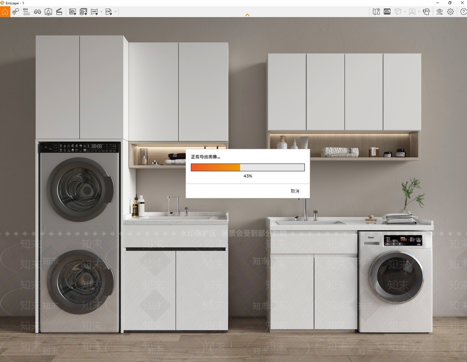
Task: Enable the VR headset mode
Action: coord(426,12)
